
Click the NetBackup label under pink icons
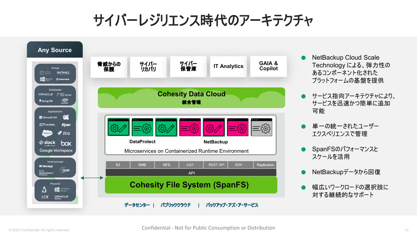[x=215, y=142]
